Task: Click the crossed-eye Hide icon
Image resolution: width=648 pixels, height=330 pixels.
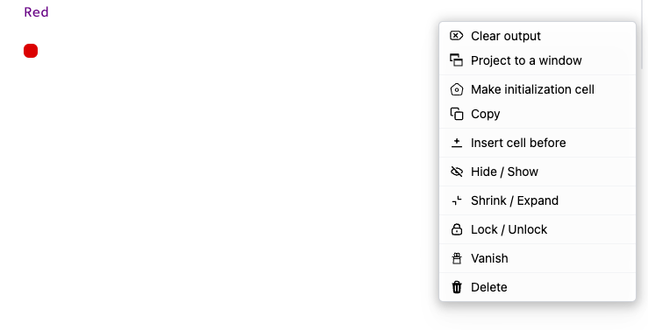Action: pyautogui.click(x=456, y=172)
